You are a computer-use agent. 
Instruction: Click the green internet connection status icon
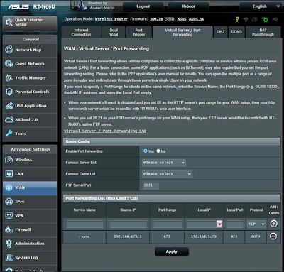[265, 19]
